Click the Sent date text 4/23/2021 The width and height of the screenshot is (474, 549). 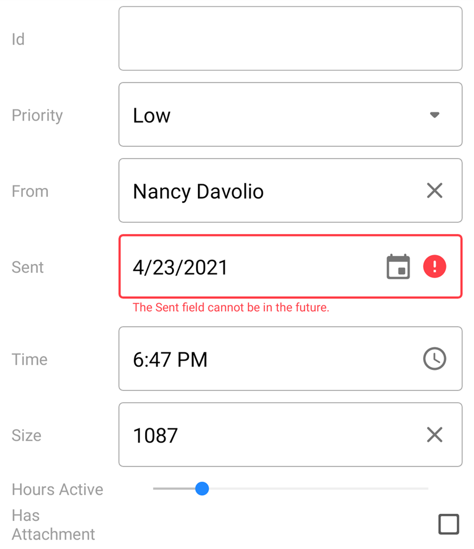180,267
